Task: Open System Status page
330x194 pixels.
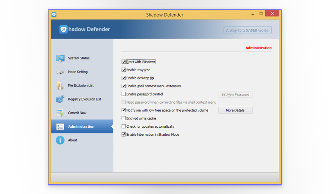Action: [79, 58]
